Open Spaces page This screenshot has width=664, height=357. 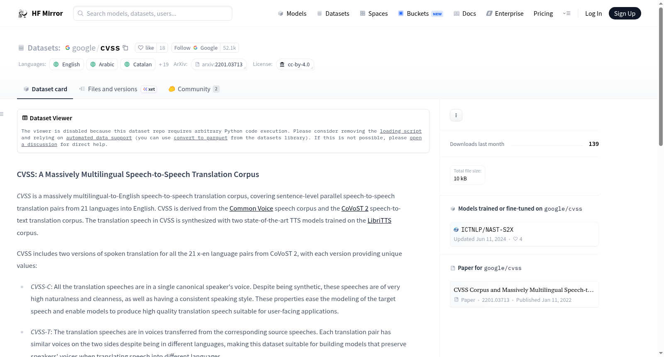pos(374,13)
